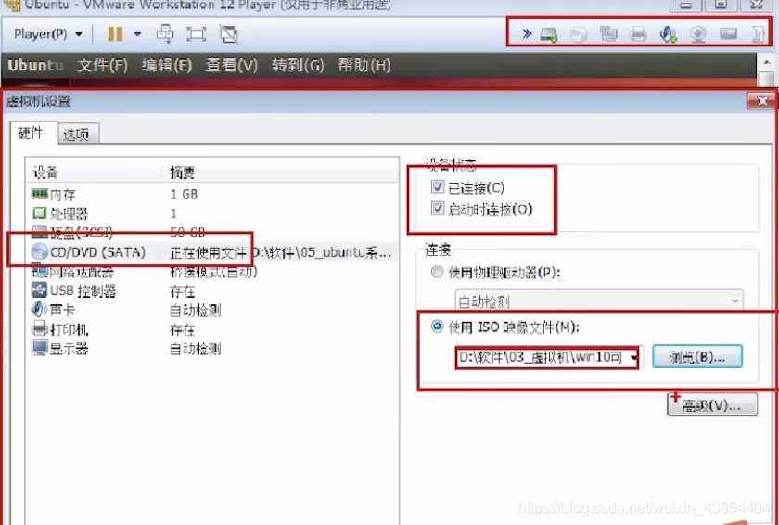Choose the 使用物理驱动器(P) radio button
The width and height of the screenshot is (779, 525).
(x=437, y=272)
